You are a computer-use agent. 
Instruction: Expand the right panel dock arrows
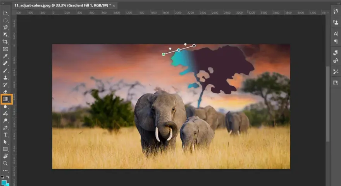(338, 3)
